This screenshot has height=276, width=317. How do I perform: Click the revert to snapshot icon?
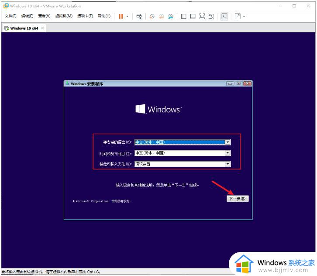click(161, 17)
